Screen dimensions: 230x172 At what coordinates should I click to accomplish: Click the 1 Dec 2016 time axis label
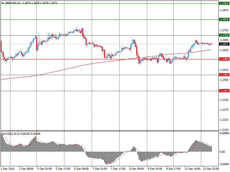pyautogui.click(x=7, y=169)
